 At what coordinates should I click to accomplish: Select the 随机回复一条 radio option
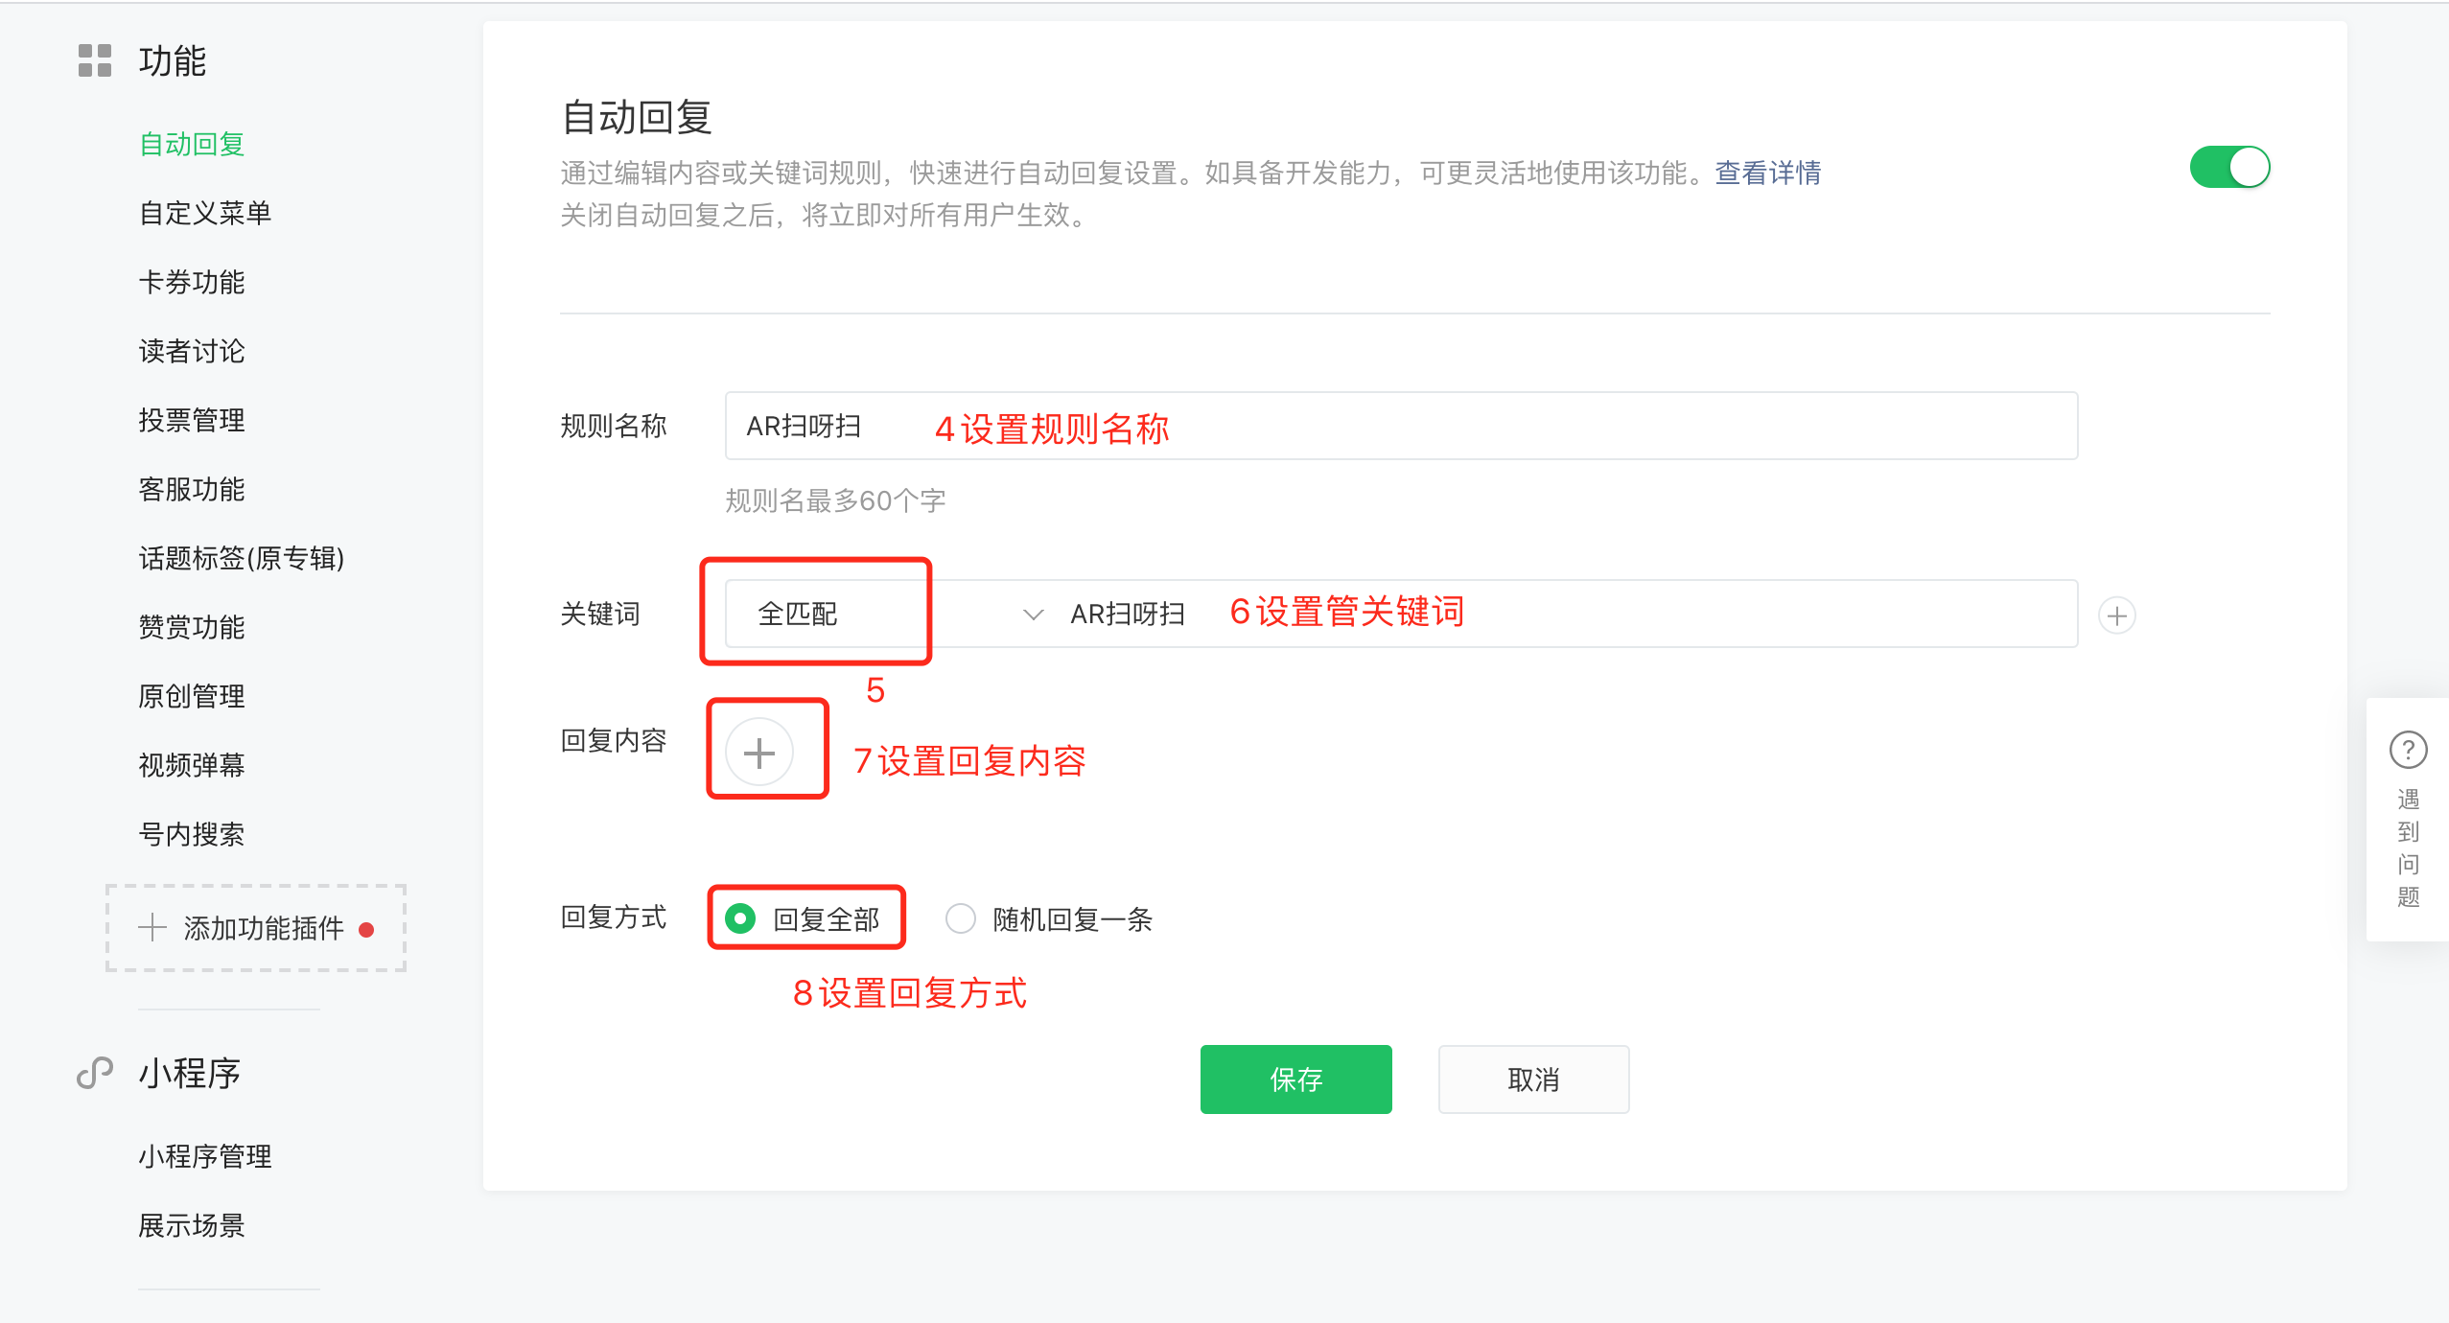pyautogui.click(x=960, y=918)
